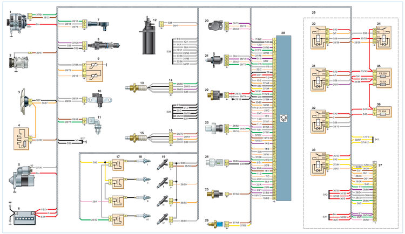Click the dual thermistor block 9
The width and height of the screenshot is (405, 234).
[94, 72]
